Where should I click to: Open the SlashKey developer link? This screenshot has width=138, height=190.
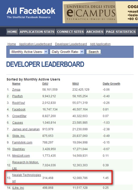pyautogui.click(x=18, y=149)
